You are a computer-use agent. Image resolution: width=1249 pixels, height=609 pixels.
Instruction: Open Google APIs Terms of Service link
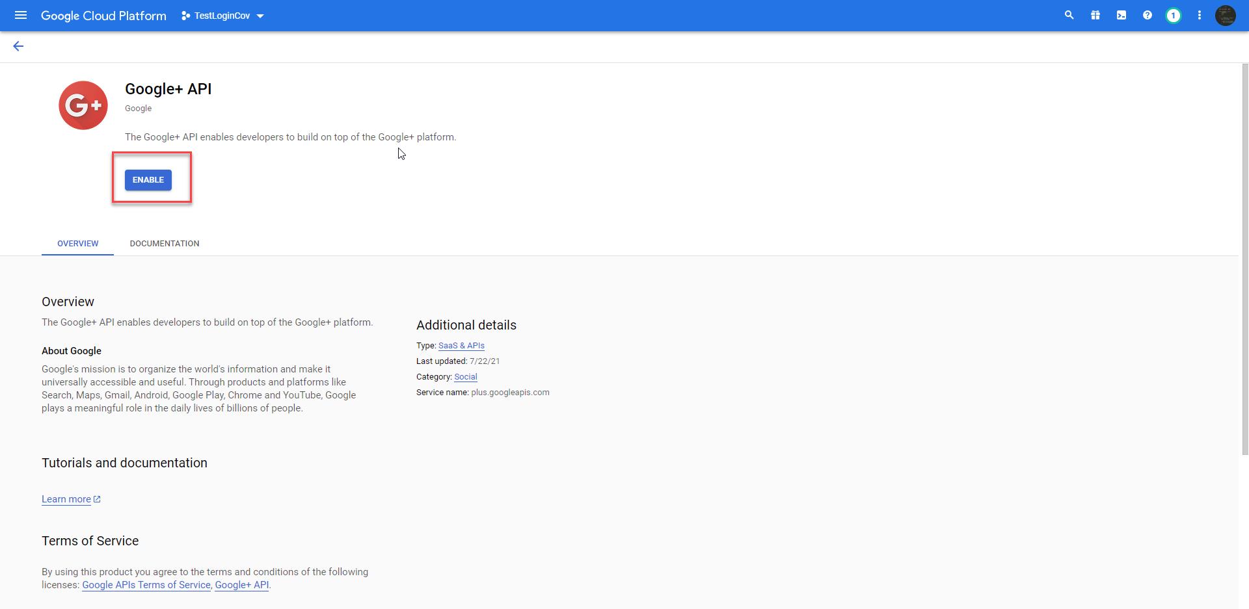tap(146, 585)
